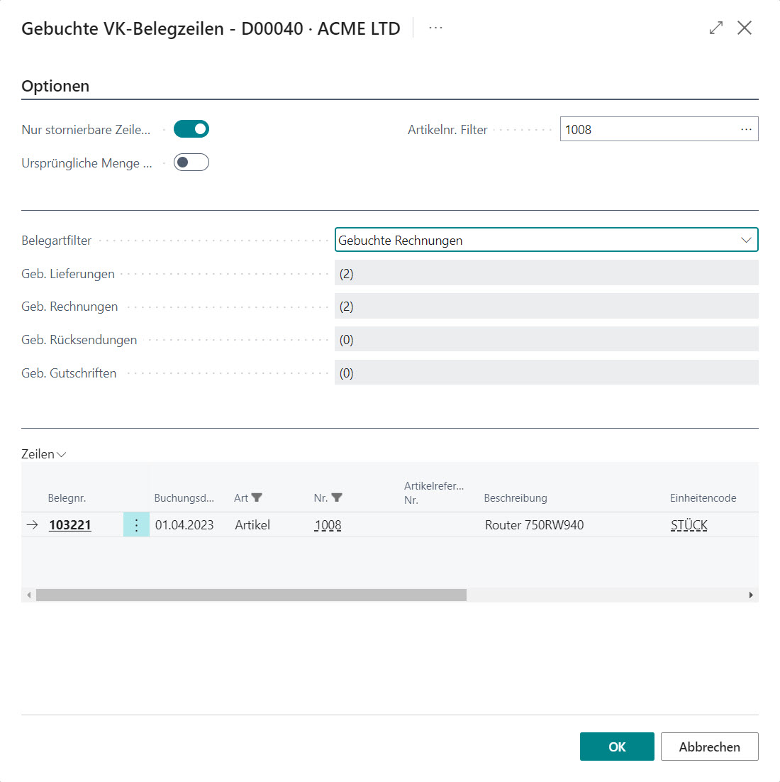Select row arrow indicator for line 103221

click(33, 525)
